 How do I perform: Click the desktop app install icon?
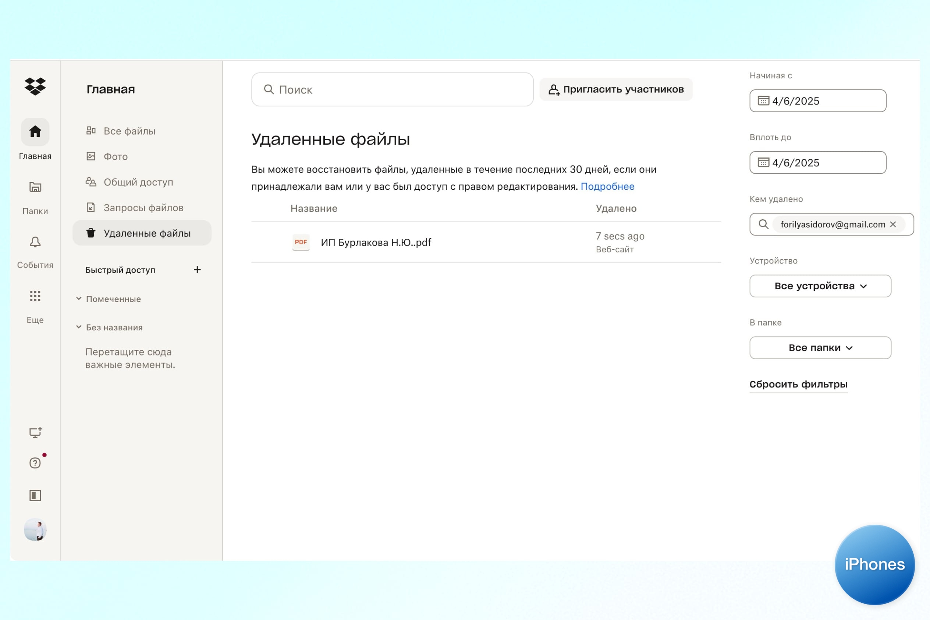35,433
